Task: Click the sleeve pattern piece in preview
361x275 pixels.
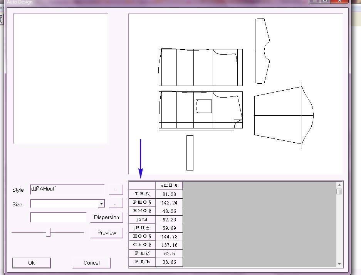Action: pyautogui.click(x=284, y=115)
